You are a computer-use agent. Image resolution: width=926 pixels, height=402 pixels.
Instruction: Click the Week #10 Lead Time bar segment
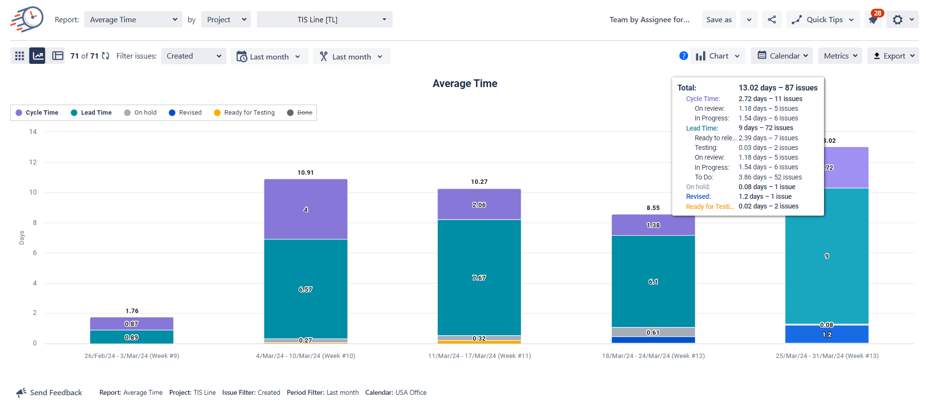tap(306, 289)
